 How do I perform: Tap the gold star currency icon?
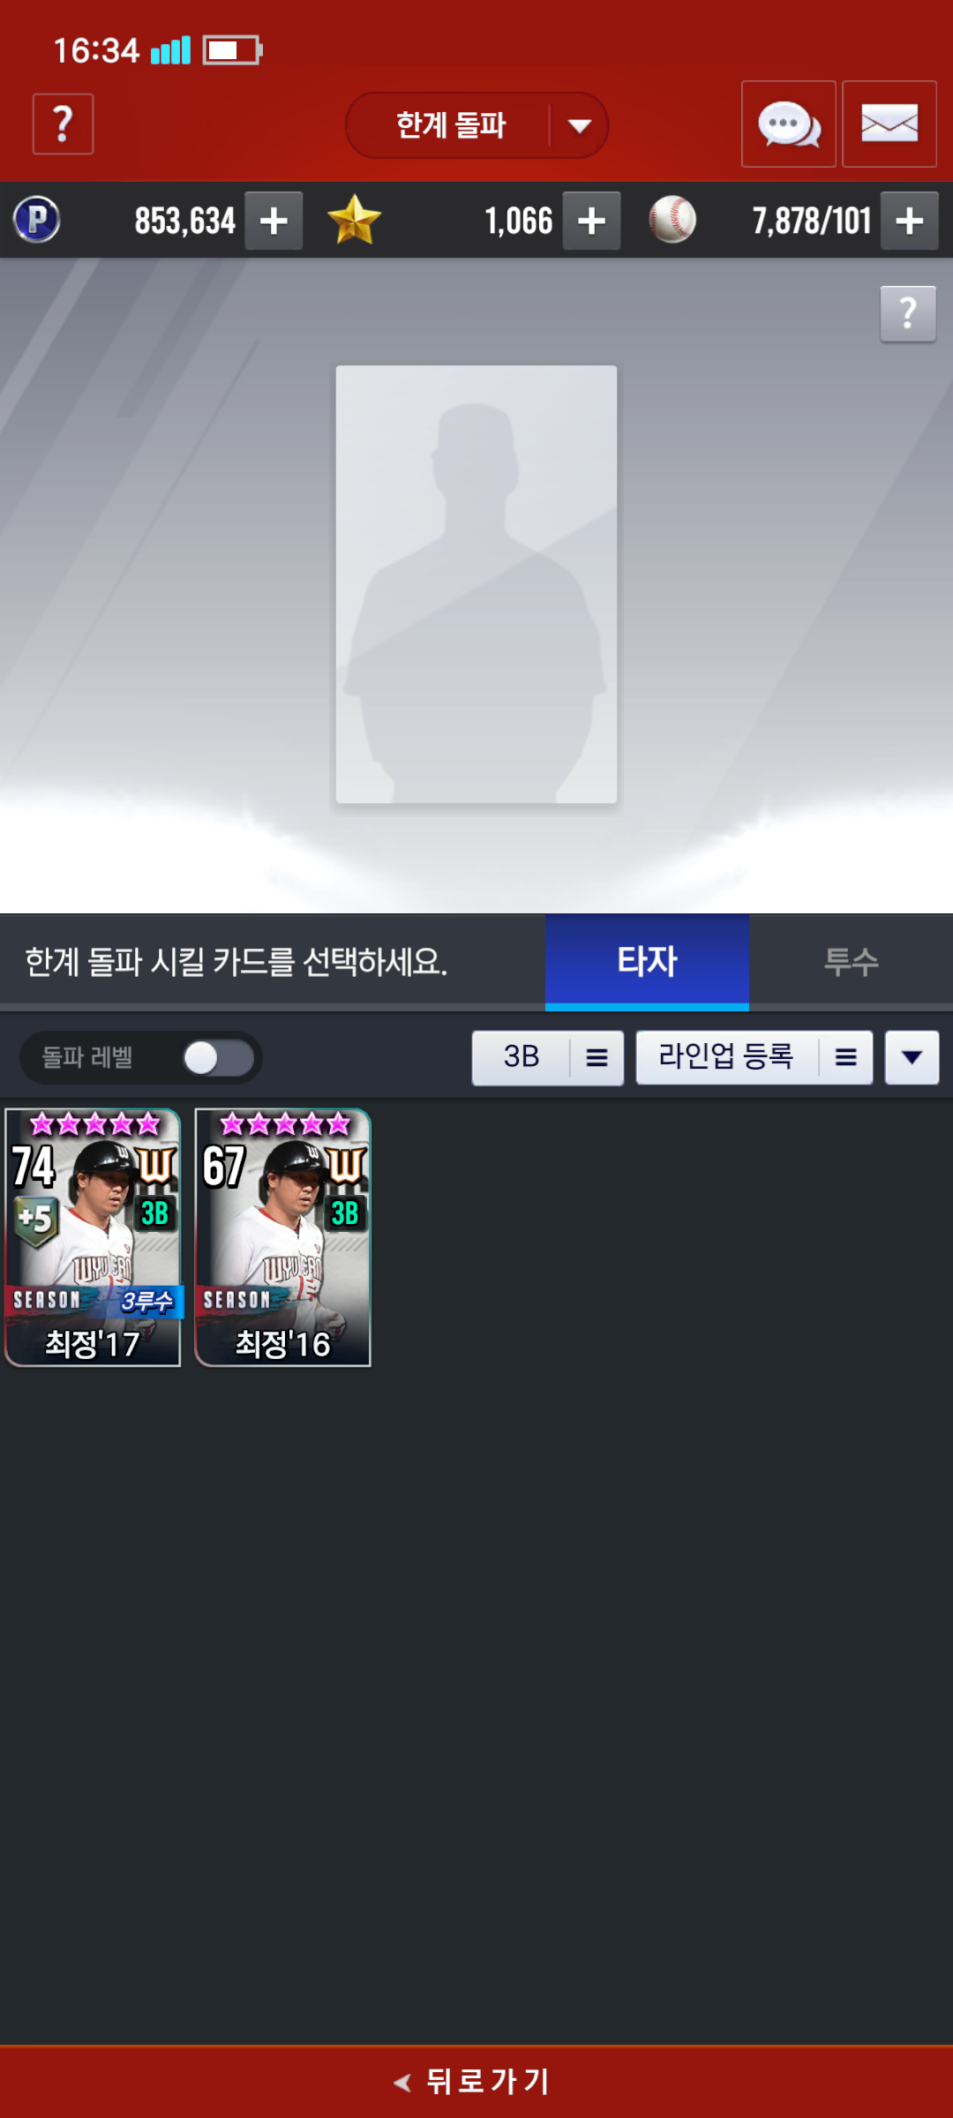point(354,220)
